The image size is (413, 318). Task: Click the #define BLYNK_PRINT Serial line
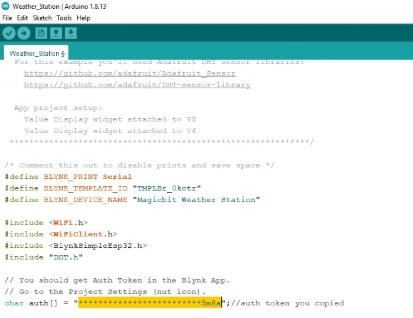point(68,177)
